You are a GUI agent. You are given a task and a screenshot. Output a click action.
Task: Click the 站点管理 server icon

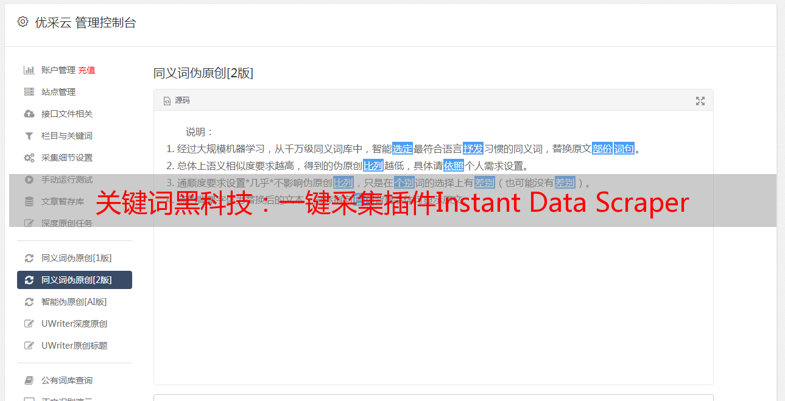pyautogui.click(x=29, y=92)
